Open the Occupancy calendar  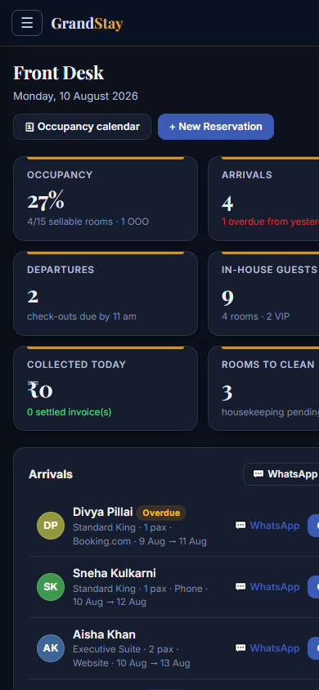pos(83,127)
